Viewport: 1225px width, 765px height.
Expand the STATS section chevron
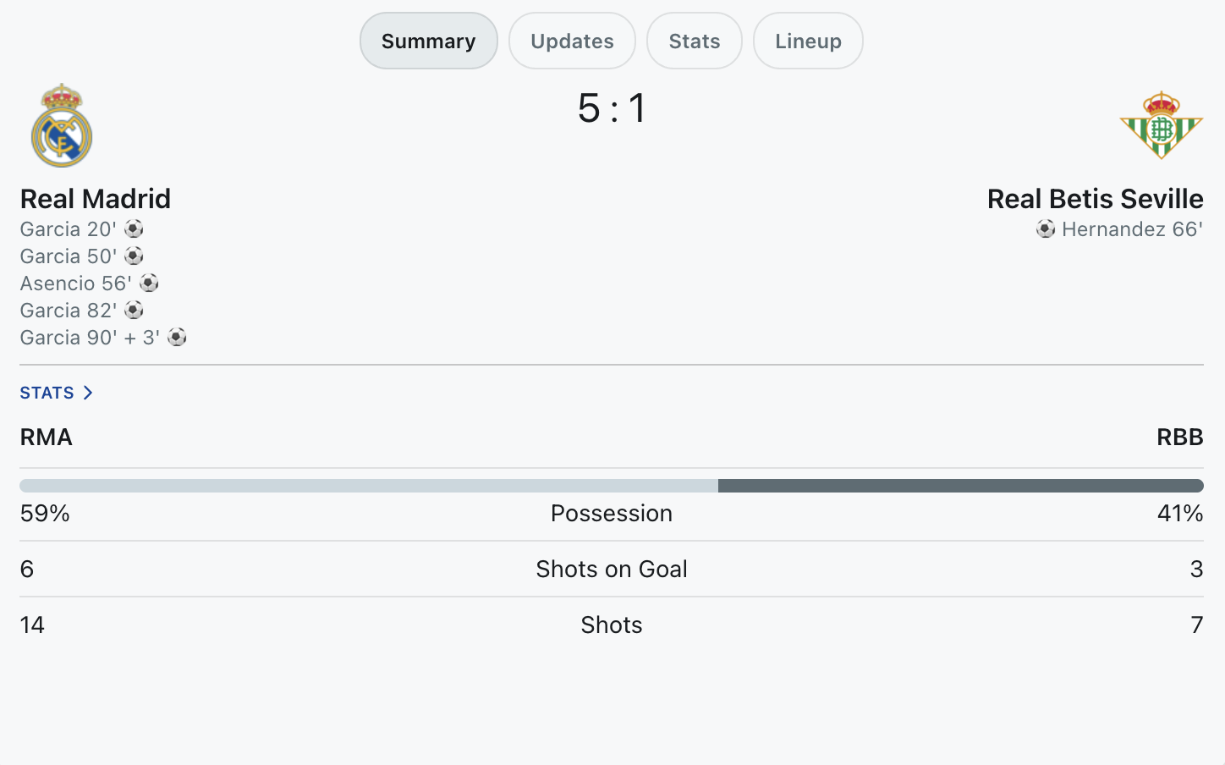tap(88, 393)
